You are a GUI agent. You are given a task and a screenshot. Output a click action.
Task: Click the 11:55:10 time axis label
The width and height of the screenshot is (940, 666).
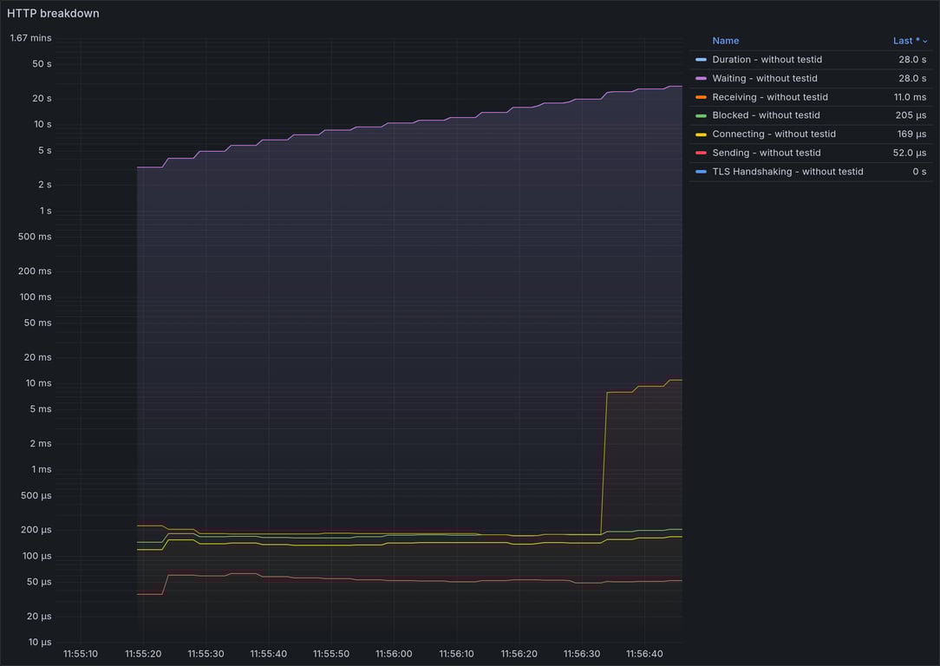[x=81, y=653]
